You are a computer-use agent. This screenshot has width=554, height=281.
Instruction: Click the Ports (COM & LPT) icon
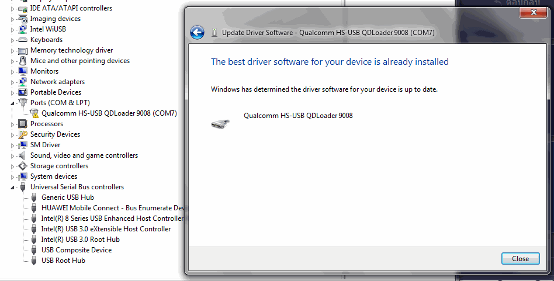click(23, 103)
